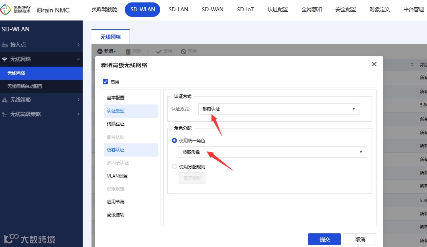Open the 新增 dropdown caret
The width and height of the screenshot is (427, 247).
click(x=115, y=51)
